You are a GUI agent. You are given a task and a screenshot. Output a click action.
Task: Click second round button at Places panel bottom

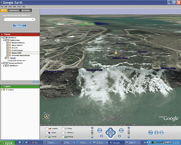[x=38, y=82]
